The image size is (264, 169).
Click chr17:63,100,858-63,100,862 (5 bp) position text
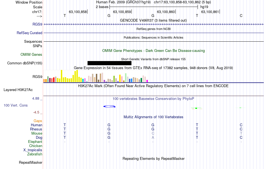click(x=182, y=2)
